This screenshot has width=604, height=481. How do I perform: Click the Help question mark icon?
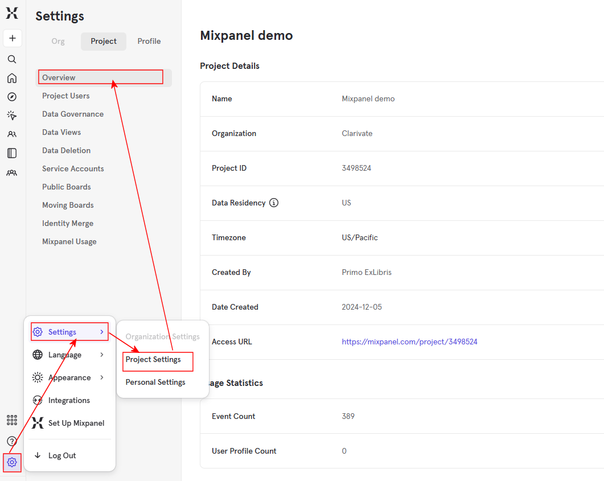pyautogui.click(x=12, y=441)
